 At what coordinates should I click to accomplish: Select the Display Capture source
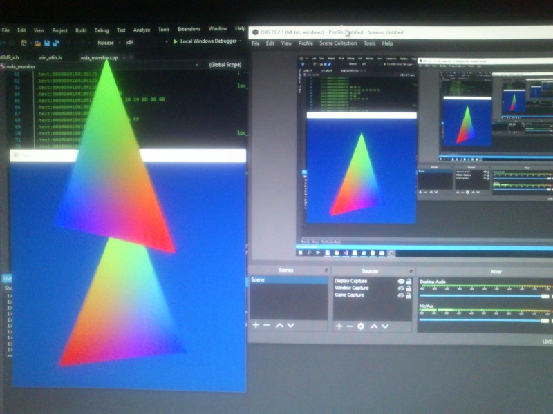[351, 281]
